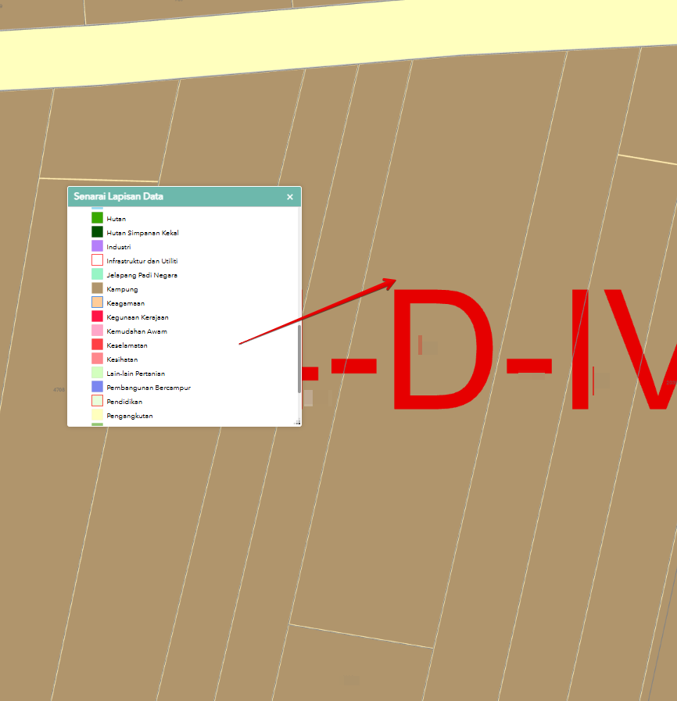Select the Kesihatan legend swatch

tap(97, 359)
